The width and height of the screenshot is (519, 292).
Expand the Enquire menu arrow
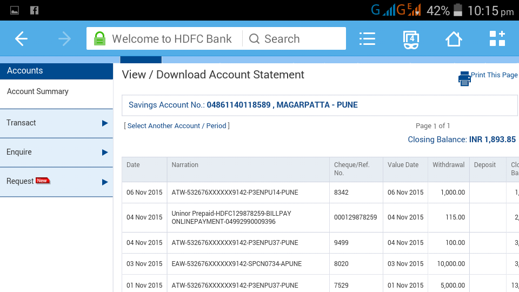click(x=105, y=152)
